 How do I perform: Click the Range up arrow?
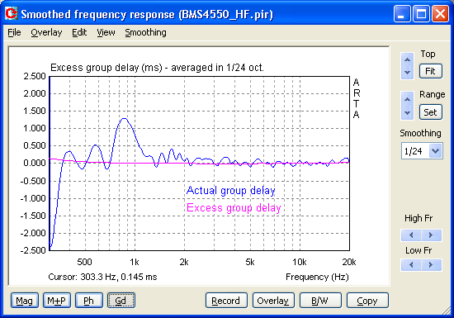click(x=408, y=99)
